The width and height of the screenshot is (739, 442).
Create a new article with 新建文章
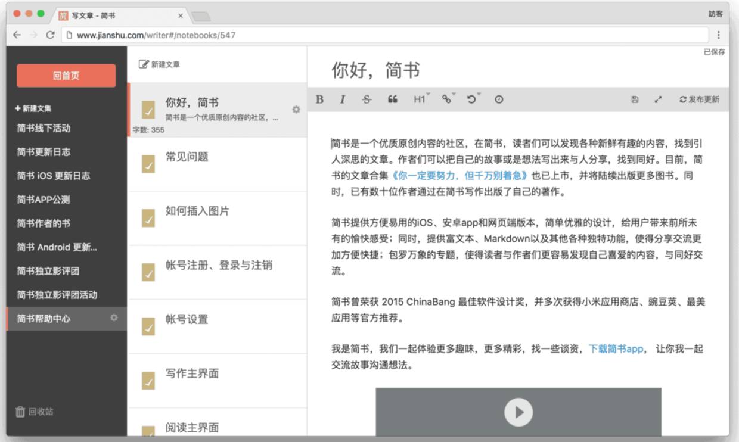(x=159, y=64)
